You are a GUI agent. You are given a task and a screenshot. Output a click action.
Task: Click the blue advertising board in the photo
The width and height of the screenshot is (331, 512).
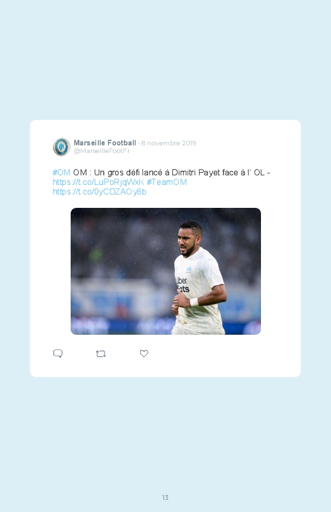pos(121,325)
